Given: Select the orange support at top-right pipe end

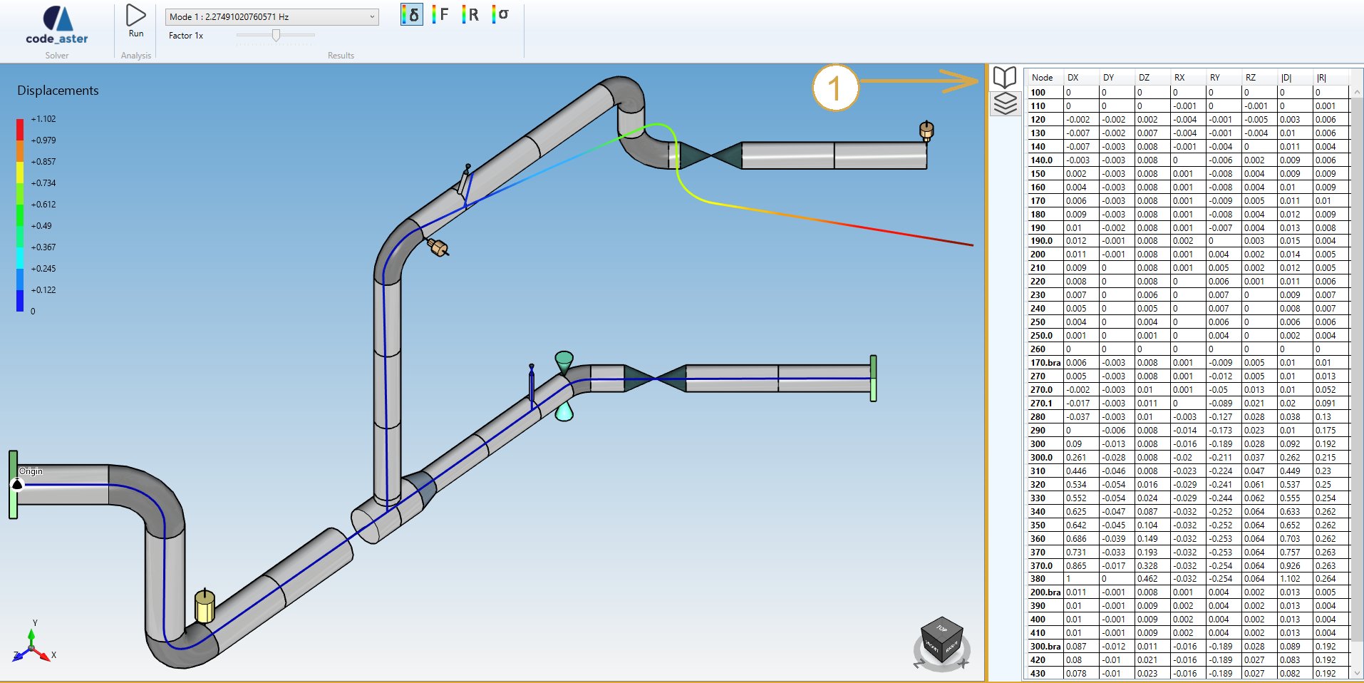Looking at the screenshot, I should tap(926, 130).
